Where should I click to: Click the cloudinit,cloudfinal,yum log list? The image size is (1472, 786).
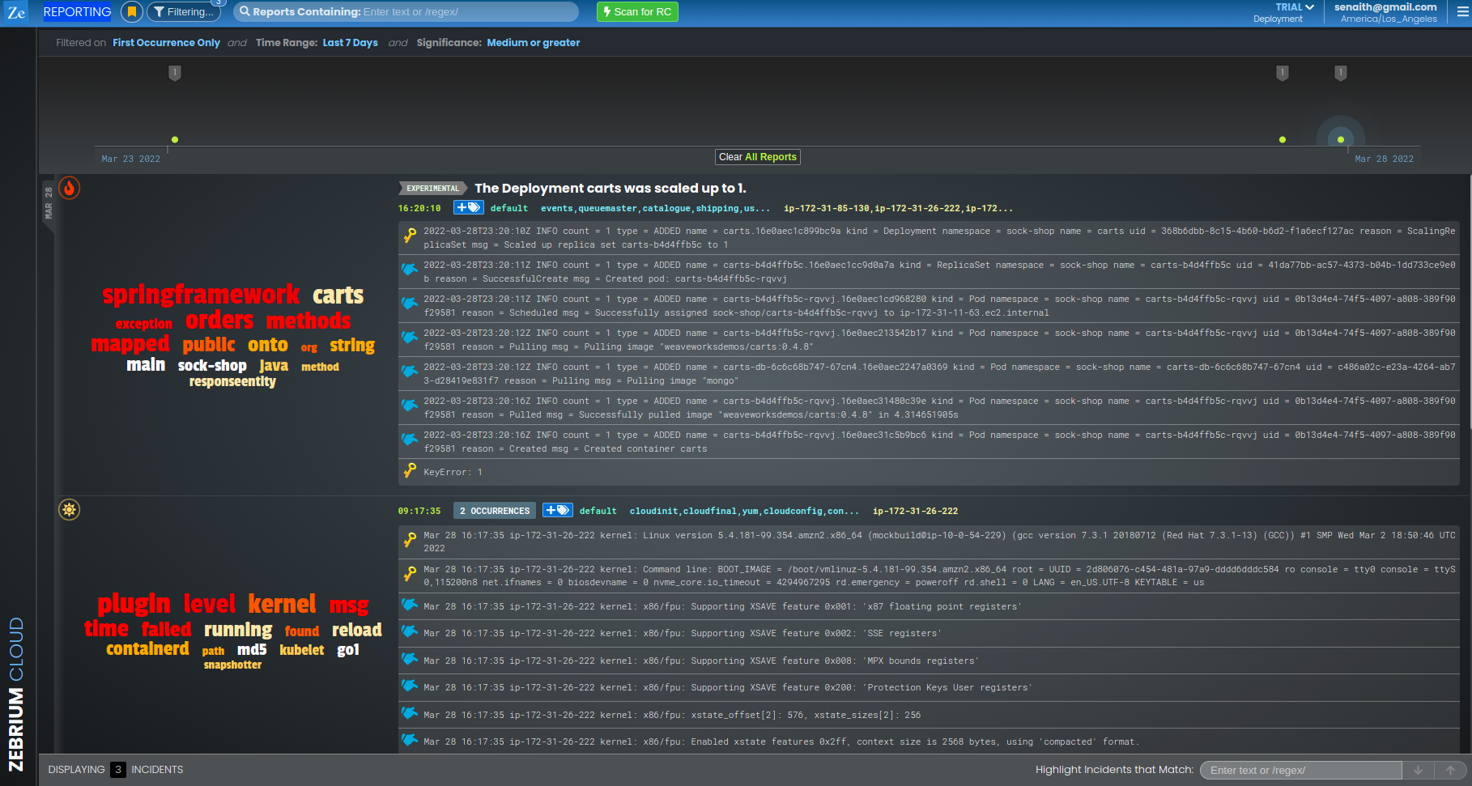pos(744,511)
